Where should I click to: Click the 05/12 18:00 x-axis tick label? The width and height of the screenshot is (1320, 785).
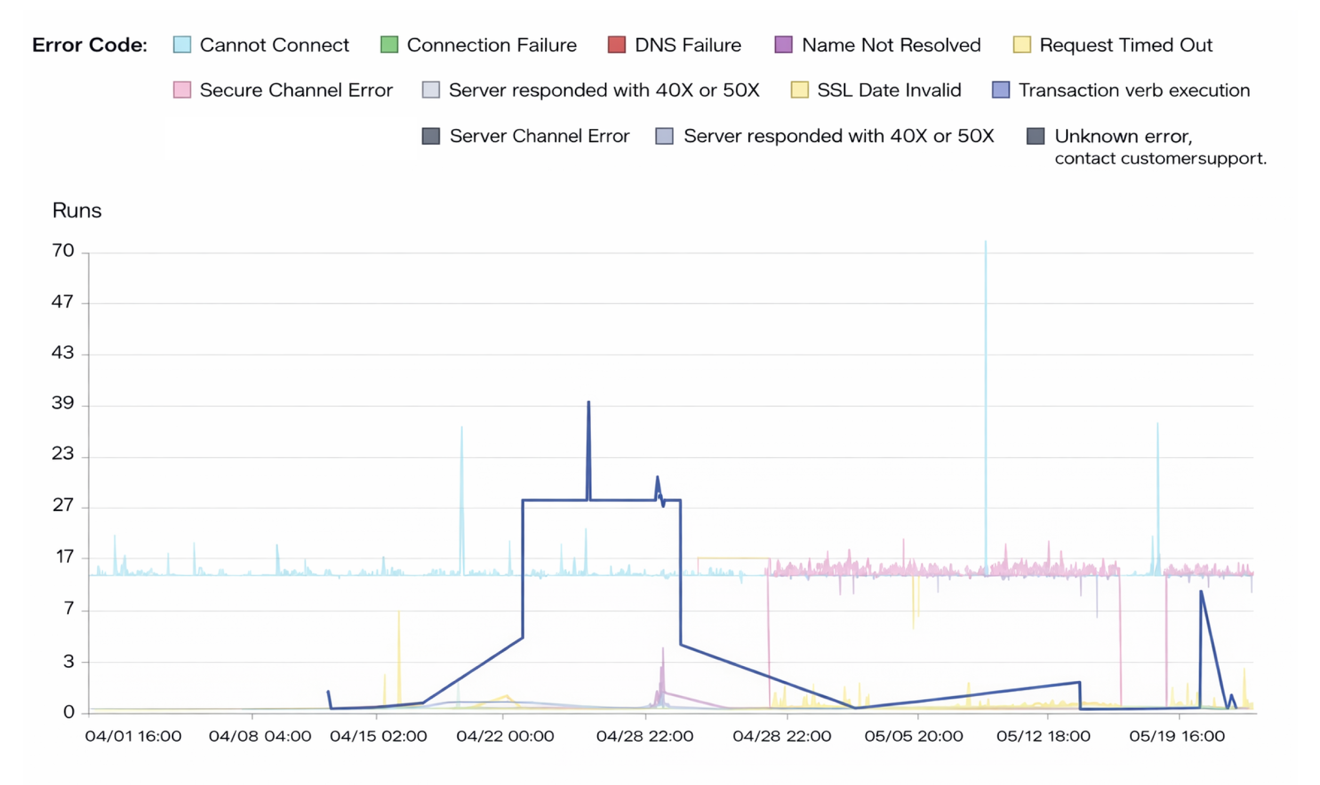click(1043, 736)
